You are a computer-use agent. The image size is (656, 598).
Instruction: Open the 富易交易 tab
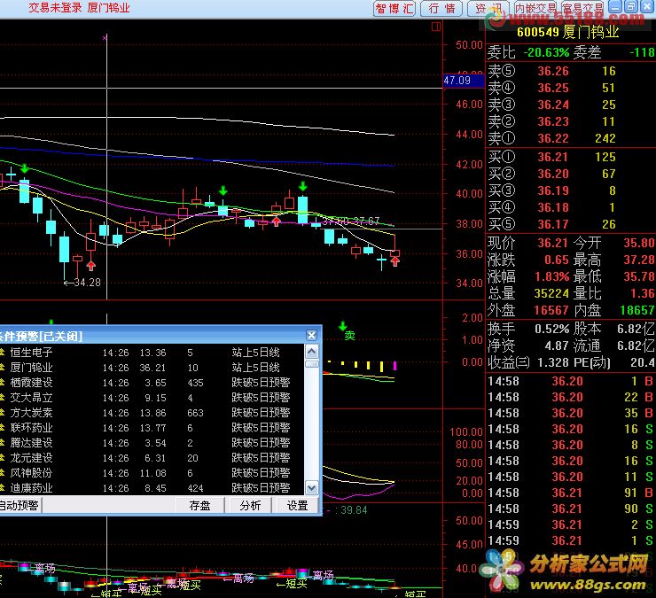582,8
